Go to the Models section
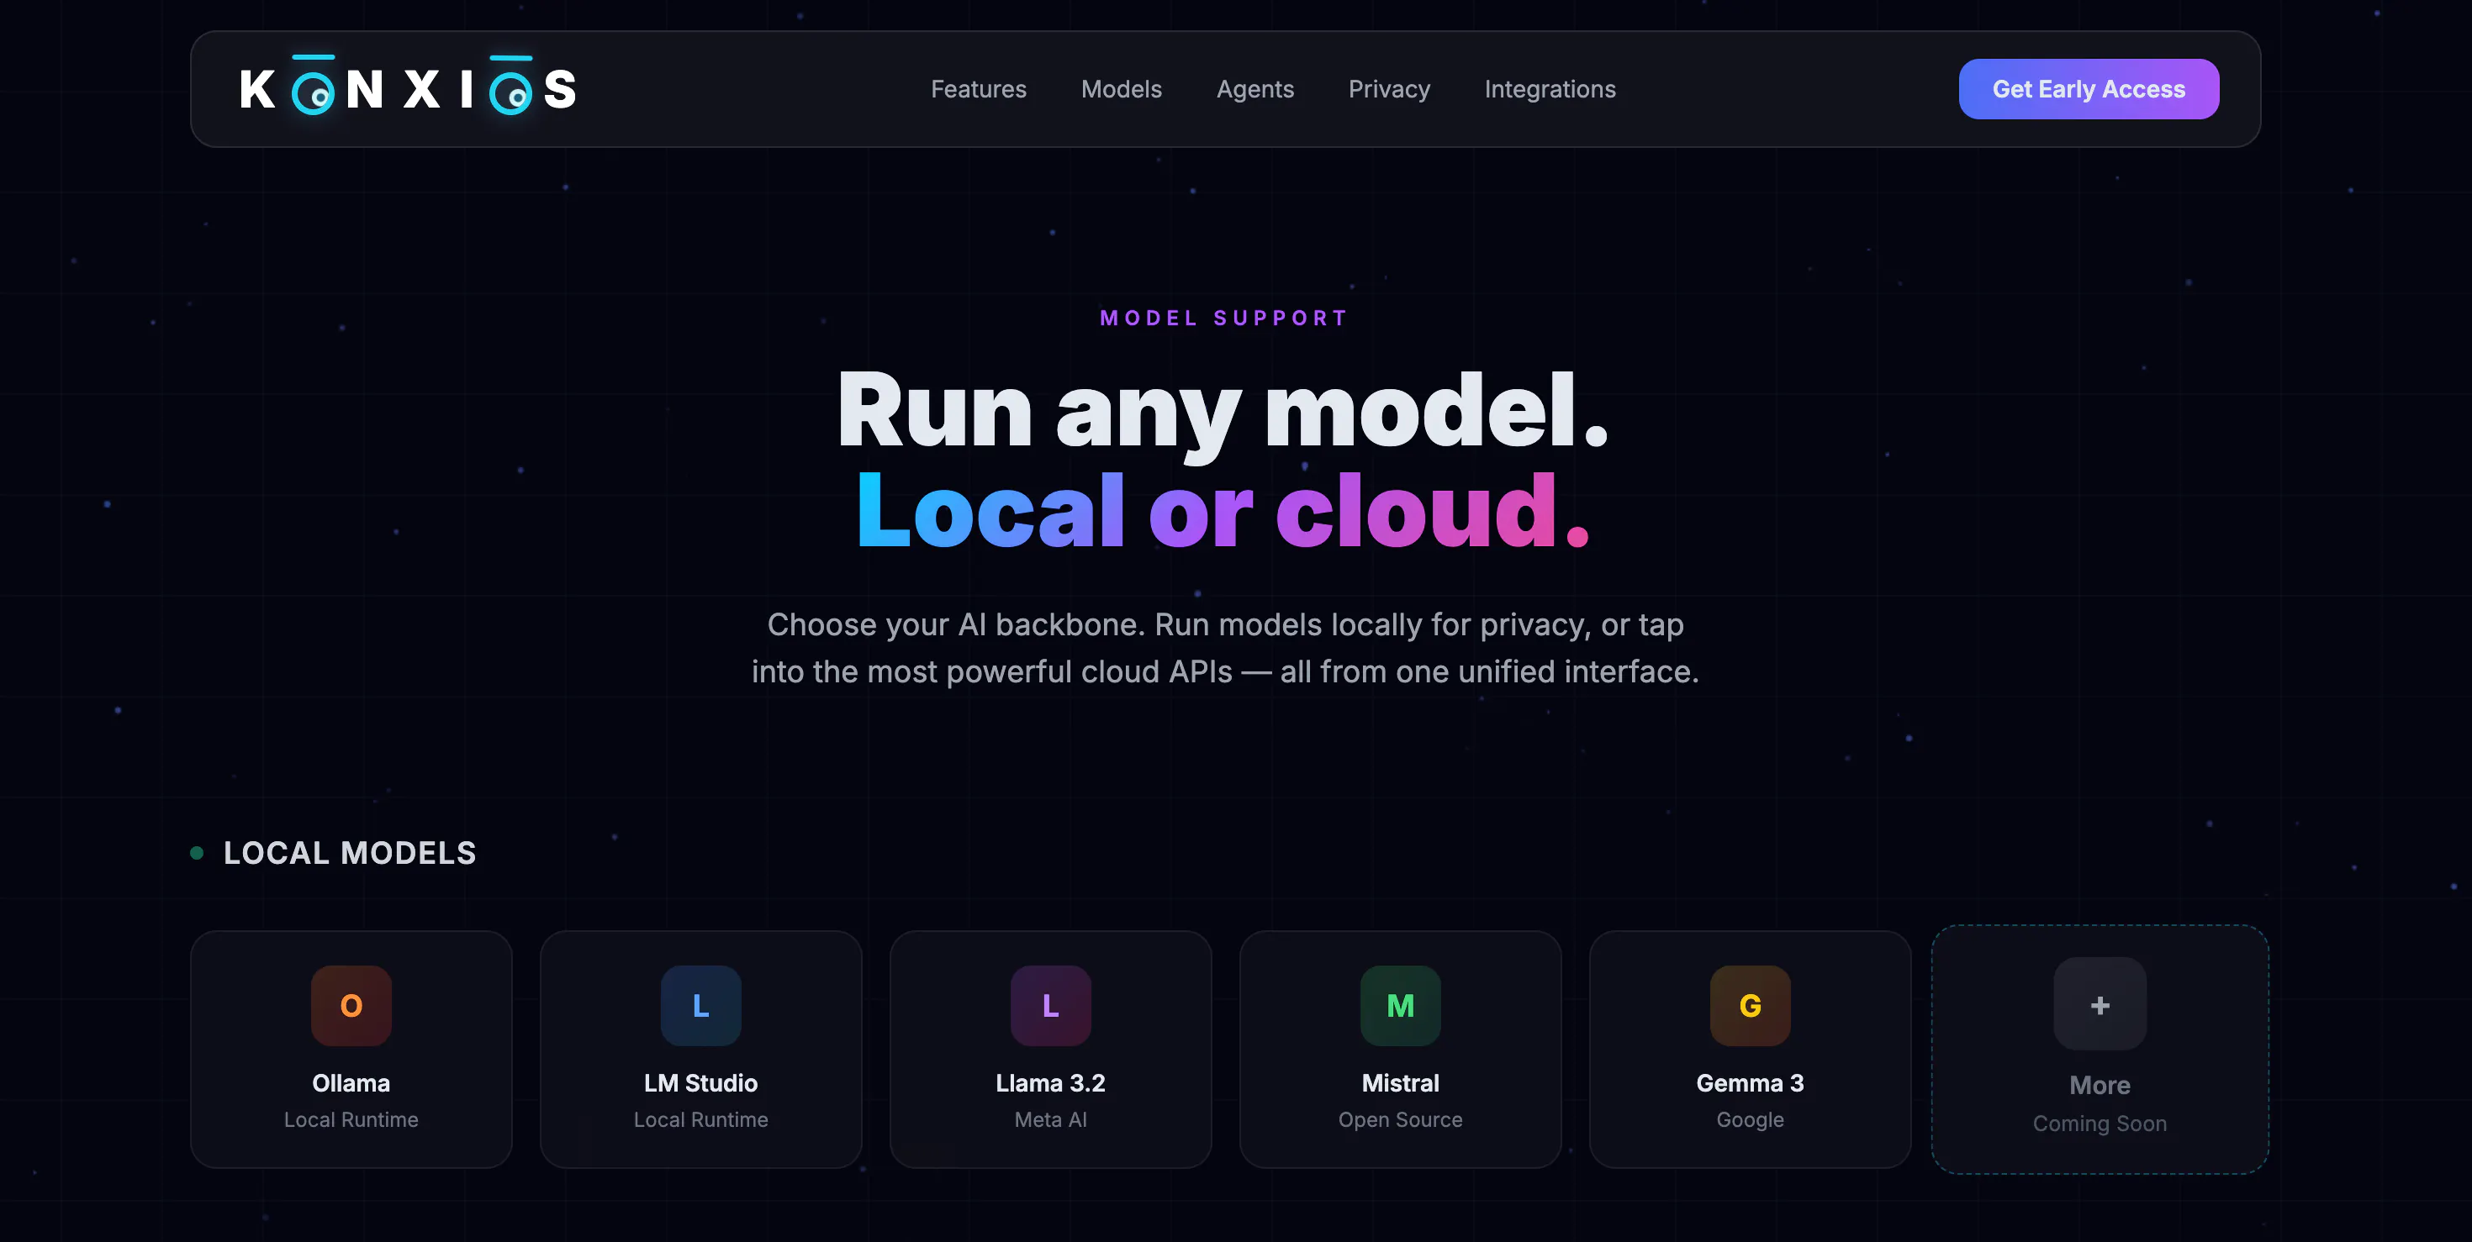 click(x=1121, y=89)
